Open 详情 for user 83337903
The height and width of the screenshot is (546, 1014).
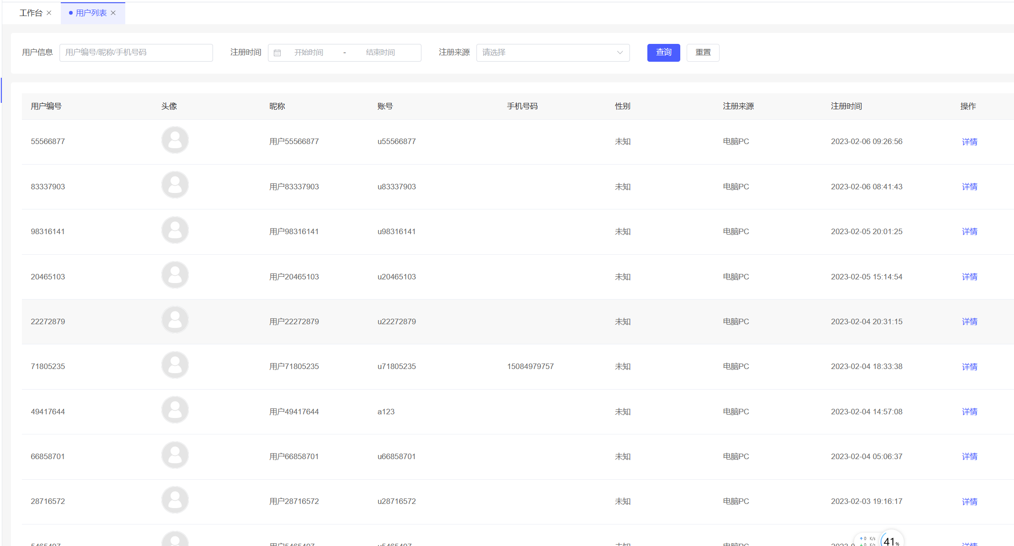pyautogui.click(x=969, y=187)
